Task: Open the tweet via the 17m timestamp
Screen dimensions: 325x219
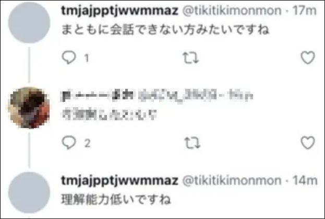Action: pos(305,10)
